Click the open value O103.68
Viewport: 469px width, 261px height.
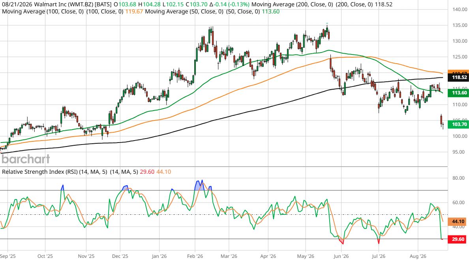[x=125, y=4]
